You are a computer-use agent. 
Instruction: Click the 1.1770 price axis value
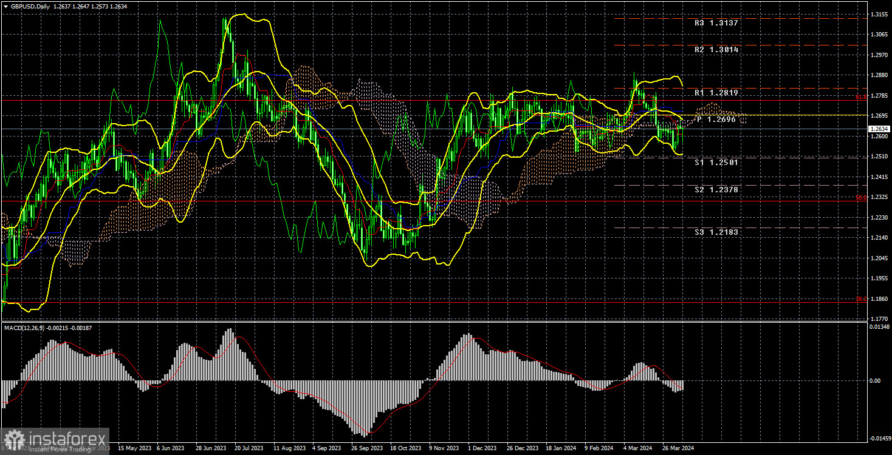tap(879, 318)
